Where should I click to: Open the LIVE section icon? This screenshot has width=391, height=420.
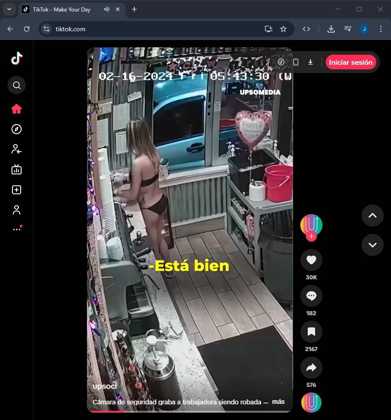pyautogui.click(x=17, y=170)
